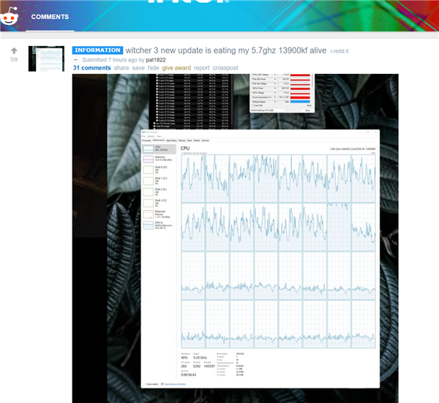Open pat1822's user profile

156,60
